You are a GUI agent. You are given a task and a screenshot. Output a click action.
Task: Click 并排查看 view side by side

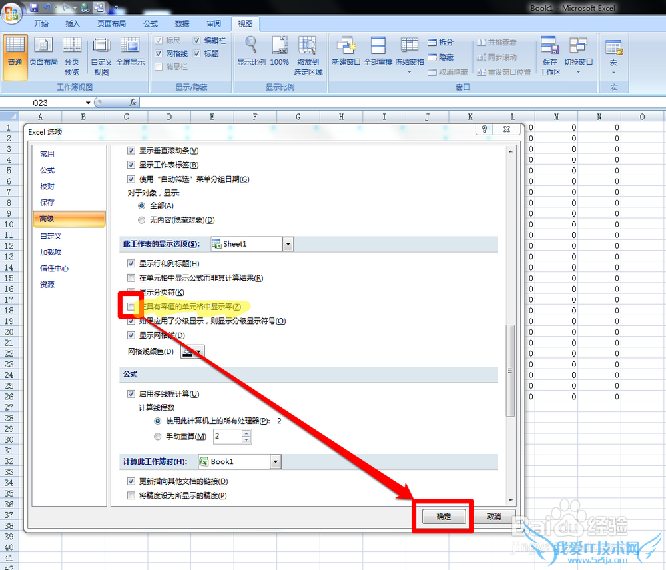click(497, 42)
